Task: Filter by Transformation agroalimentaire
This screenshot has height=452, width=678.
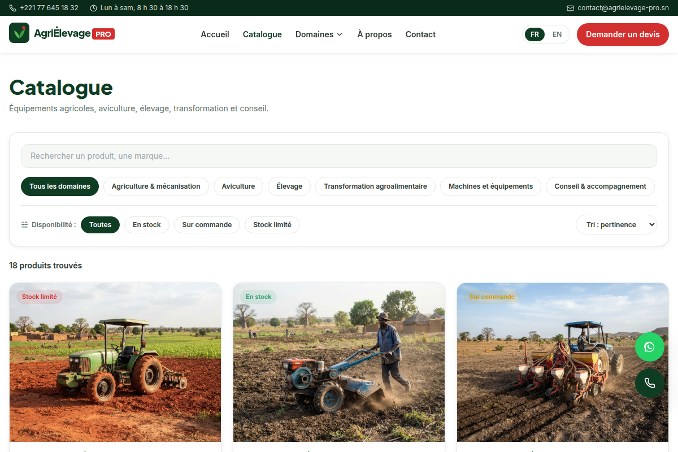Action: pyautogui.click(x=376, y=186)
